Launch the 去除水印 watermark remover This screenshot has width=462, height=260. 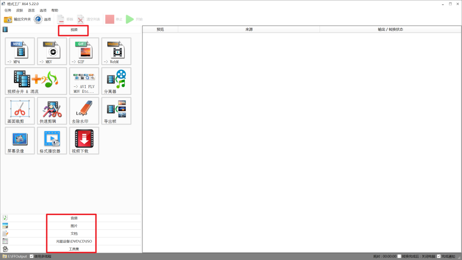84,111
